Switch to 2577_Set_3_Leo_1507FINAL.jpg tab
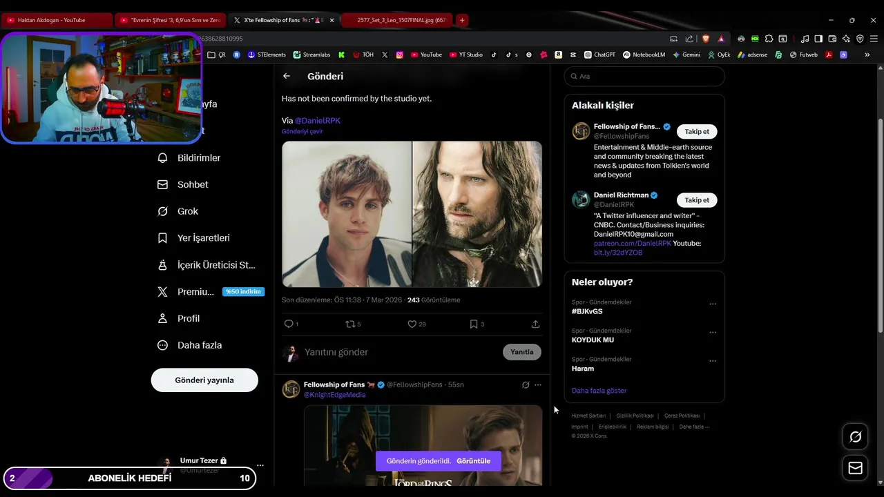The width and height of the screenshot is (884, 497). pos(396,20)
